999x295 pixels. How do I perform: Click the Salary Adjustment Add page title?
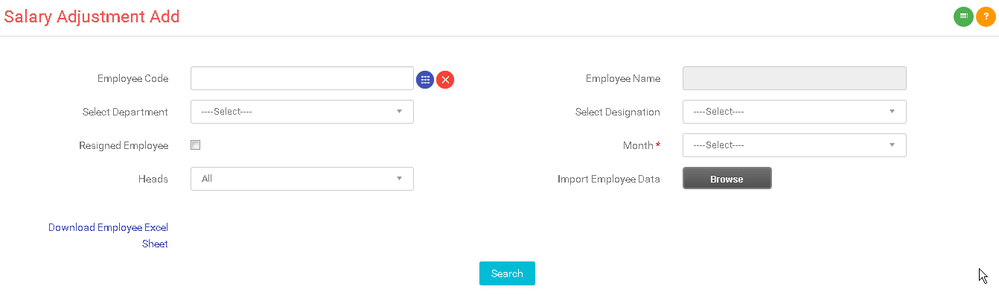[92, 16]
